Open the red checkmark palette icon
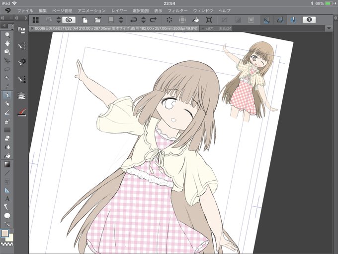 tap(22, 113)
